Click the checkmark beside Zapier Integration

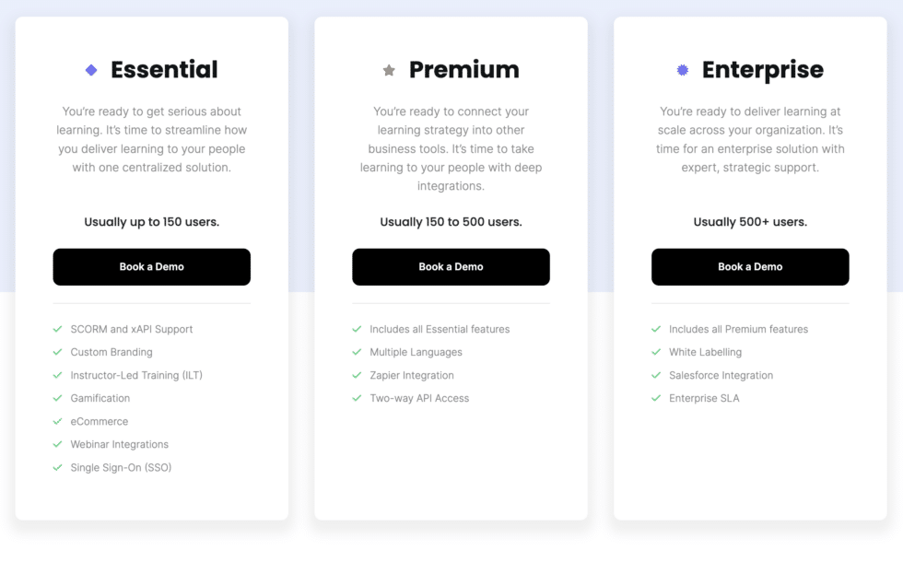357,375
